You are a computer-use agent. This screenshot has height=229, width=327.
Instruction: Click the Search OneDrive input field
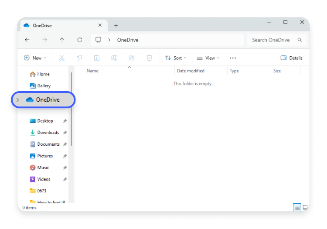point(276,40)
